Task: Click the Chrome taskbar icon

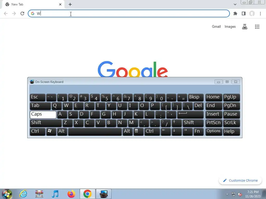Action: click(87, 194)
